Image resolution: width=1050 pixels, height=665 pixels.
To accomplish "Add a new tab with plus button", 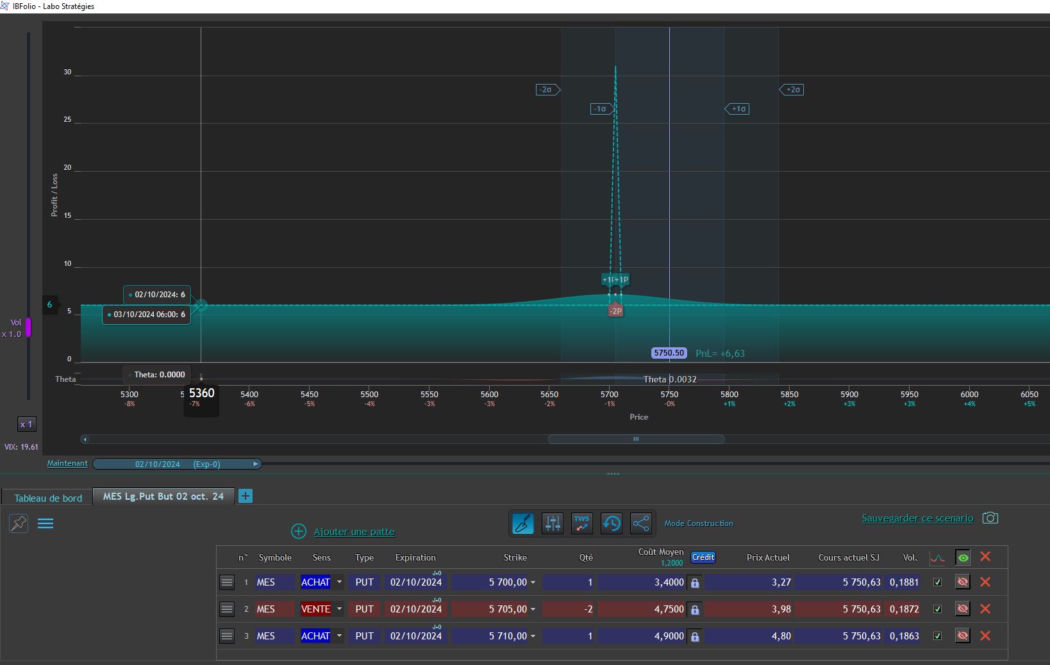I will [x=245, y=496].
